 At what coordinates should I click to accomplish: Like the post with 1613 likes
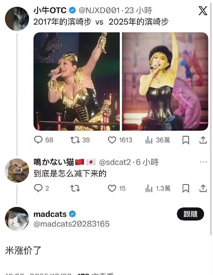click(x=120, y=140)
